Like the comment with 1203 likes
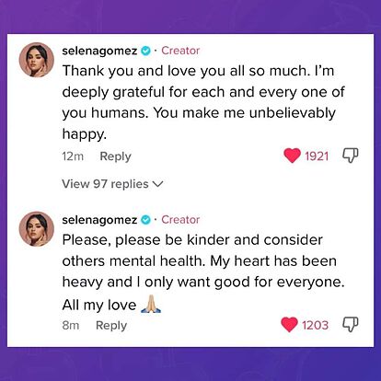 (x=289, y=325)
